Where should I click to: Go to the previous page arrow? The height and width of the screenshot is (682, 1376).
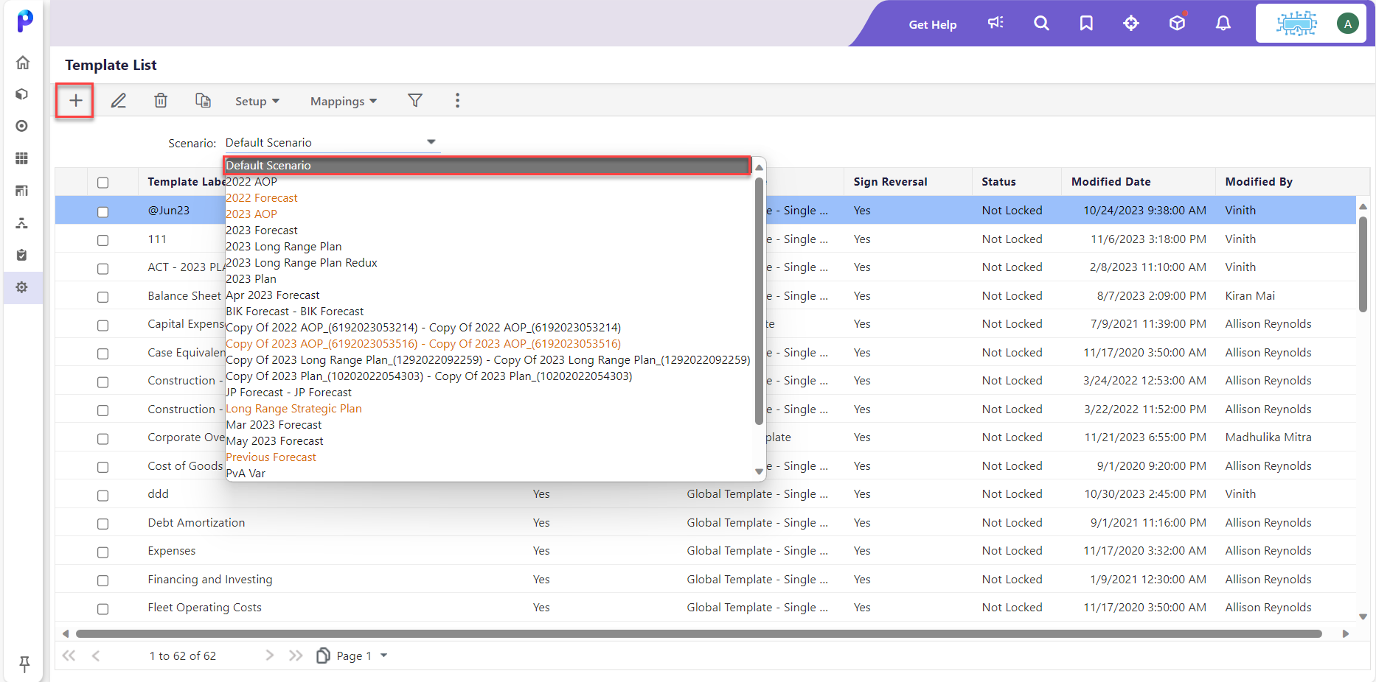click(96, 655)
